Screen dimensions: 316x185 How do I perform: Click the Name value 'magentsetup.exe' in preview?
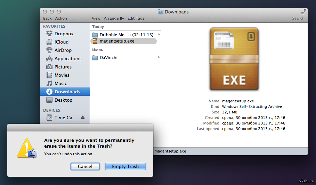pos(238,101)
